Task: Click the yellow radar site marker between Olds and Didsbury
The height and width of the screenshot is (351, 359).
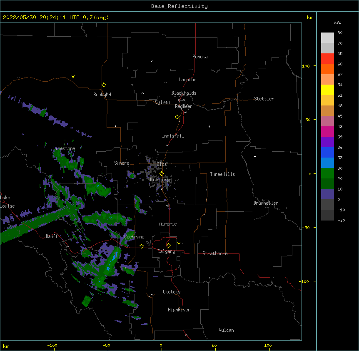Action: click(162, 174)
